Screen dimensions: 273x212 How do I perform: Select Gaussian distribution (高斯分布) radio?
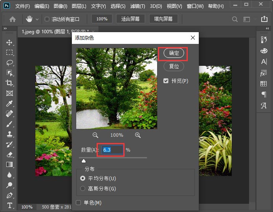pos(82,188)
